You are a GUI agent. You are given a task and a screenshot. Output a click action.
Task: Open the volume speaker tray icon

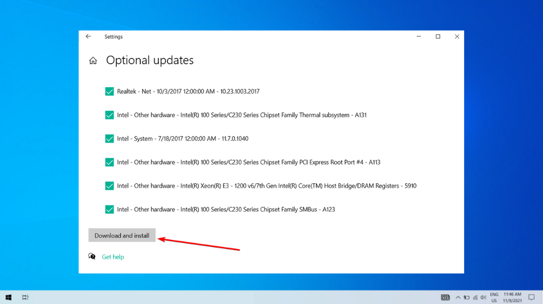[483, 297]
